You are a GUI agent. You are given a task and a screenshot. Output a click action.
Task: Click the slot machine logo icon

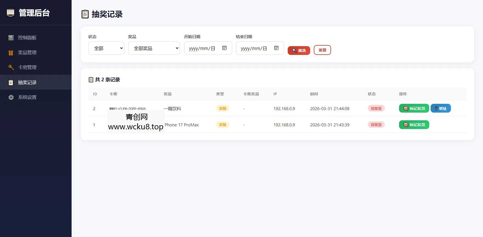click(10, 13)
